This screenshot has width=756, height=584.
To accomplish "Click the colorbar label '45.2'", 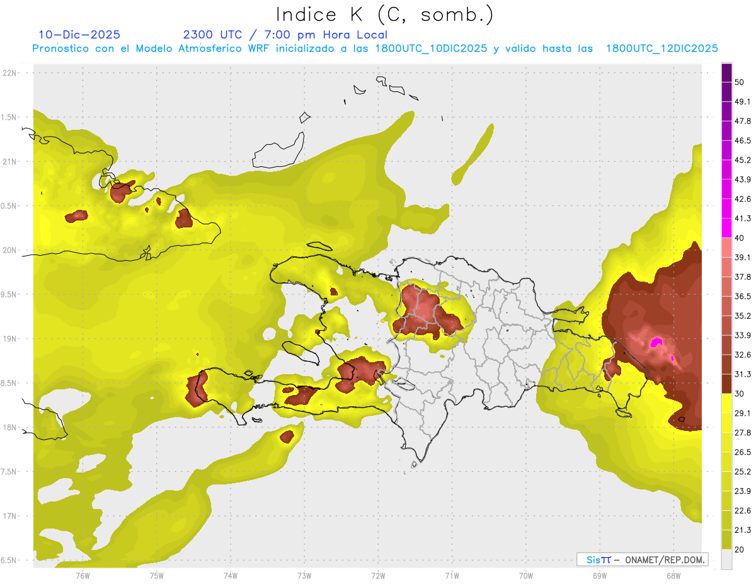I will click(x=743, y=160).
